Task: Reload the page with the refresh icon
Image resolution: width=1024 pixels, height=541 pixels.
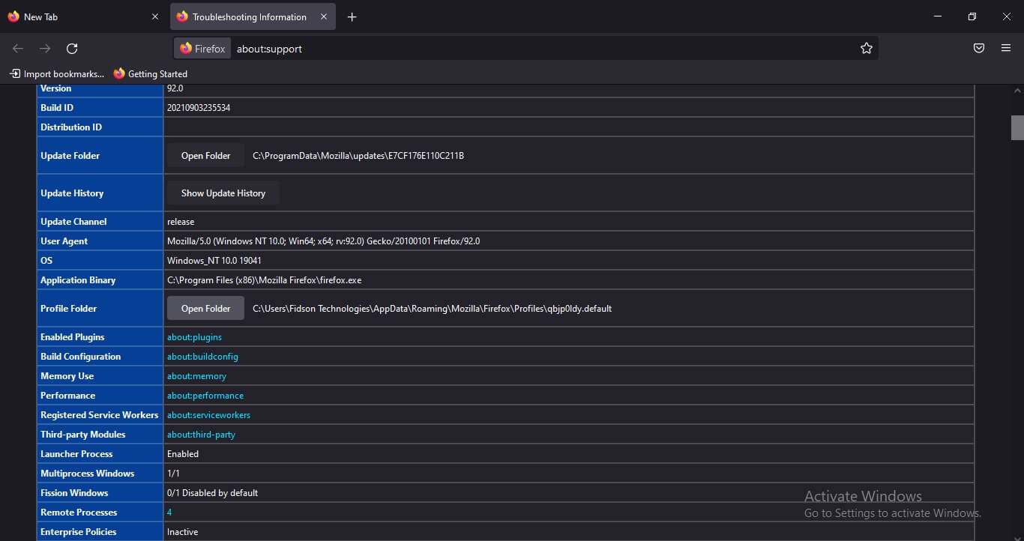Action: pyautogui.click(x=72, y=49)
